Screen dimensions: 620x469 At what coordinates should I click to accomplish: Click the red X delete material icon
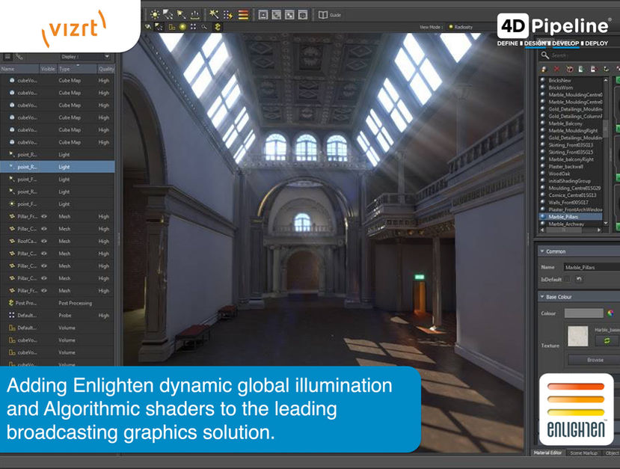pos(556,70)
